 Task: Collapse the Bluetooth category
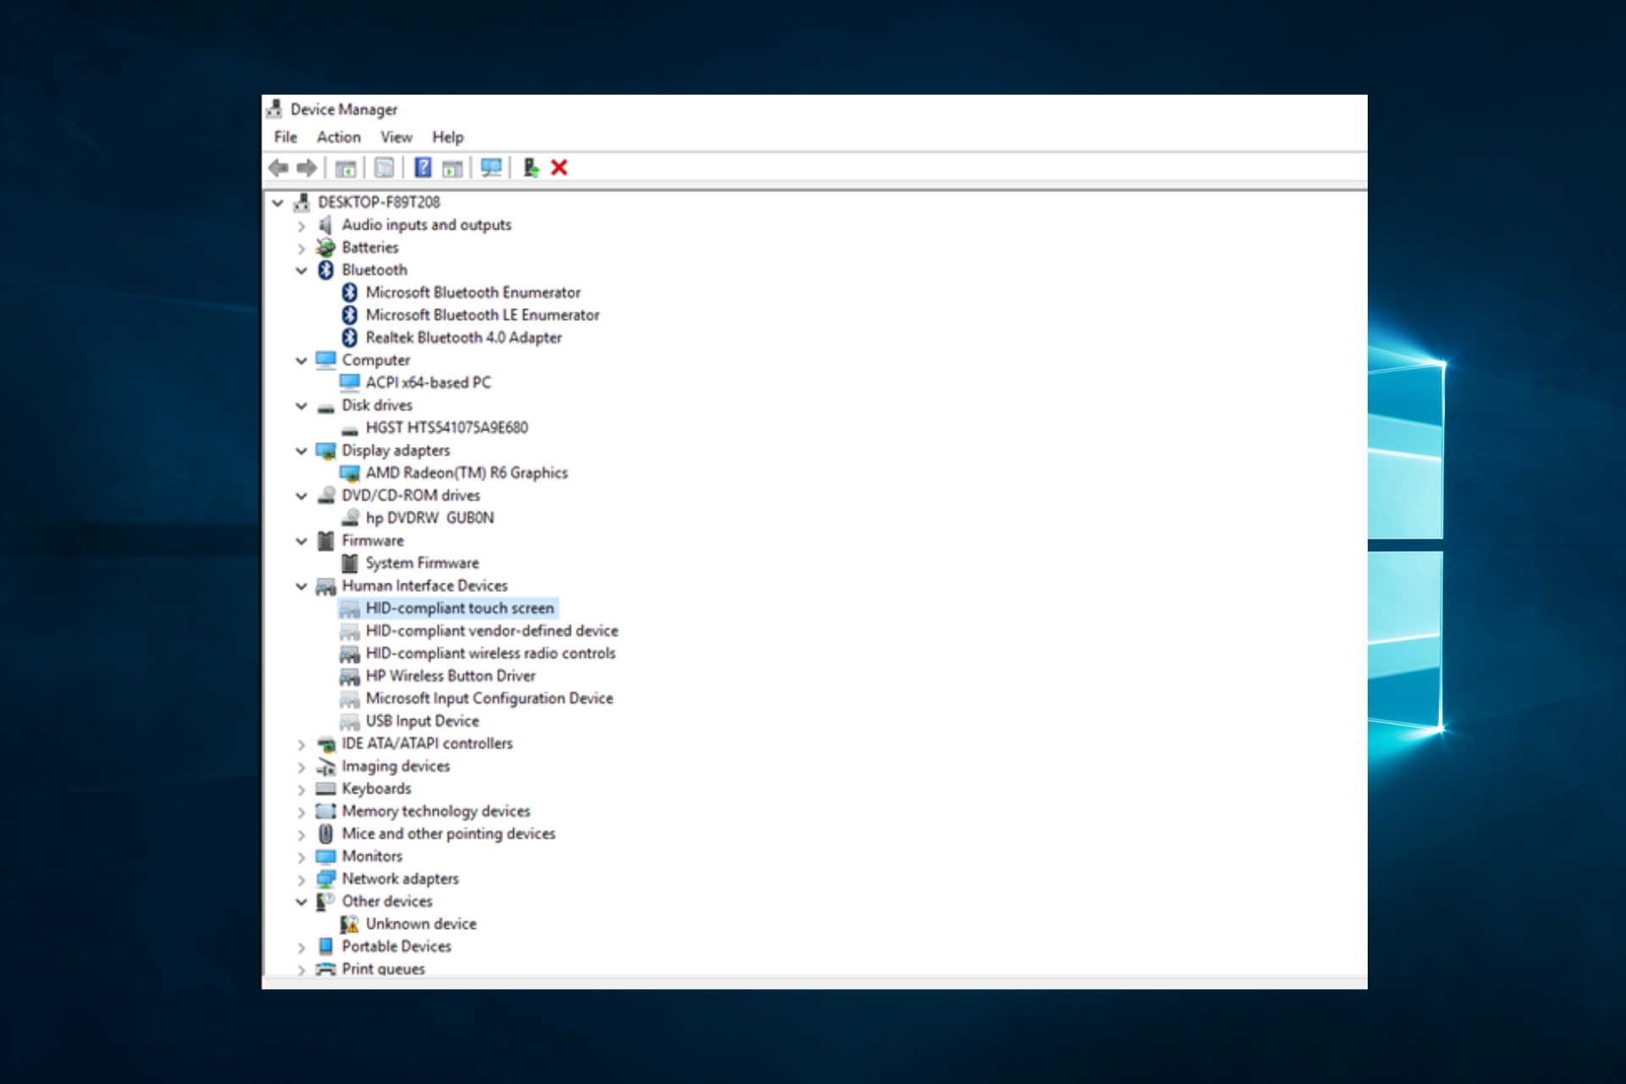[x=301, y=270]
